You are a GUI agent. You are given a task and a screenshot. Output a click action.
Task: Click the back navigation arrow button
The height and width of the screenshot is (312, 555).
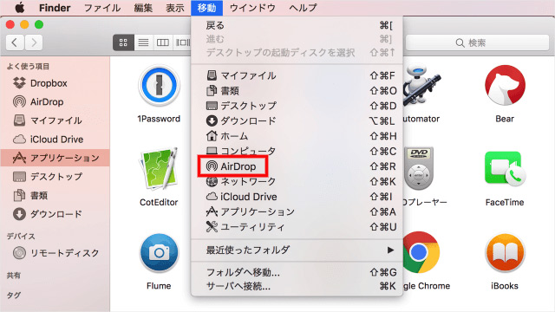(x=15, y=42)
